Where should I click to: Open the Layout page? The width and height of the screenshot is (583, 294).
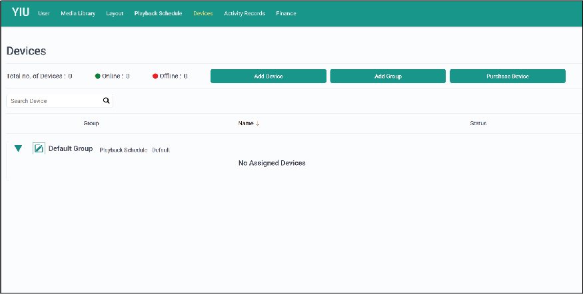pos(115,13)
